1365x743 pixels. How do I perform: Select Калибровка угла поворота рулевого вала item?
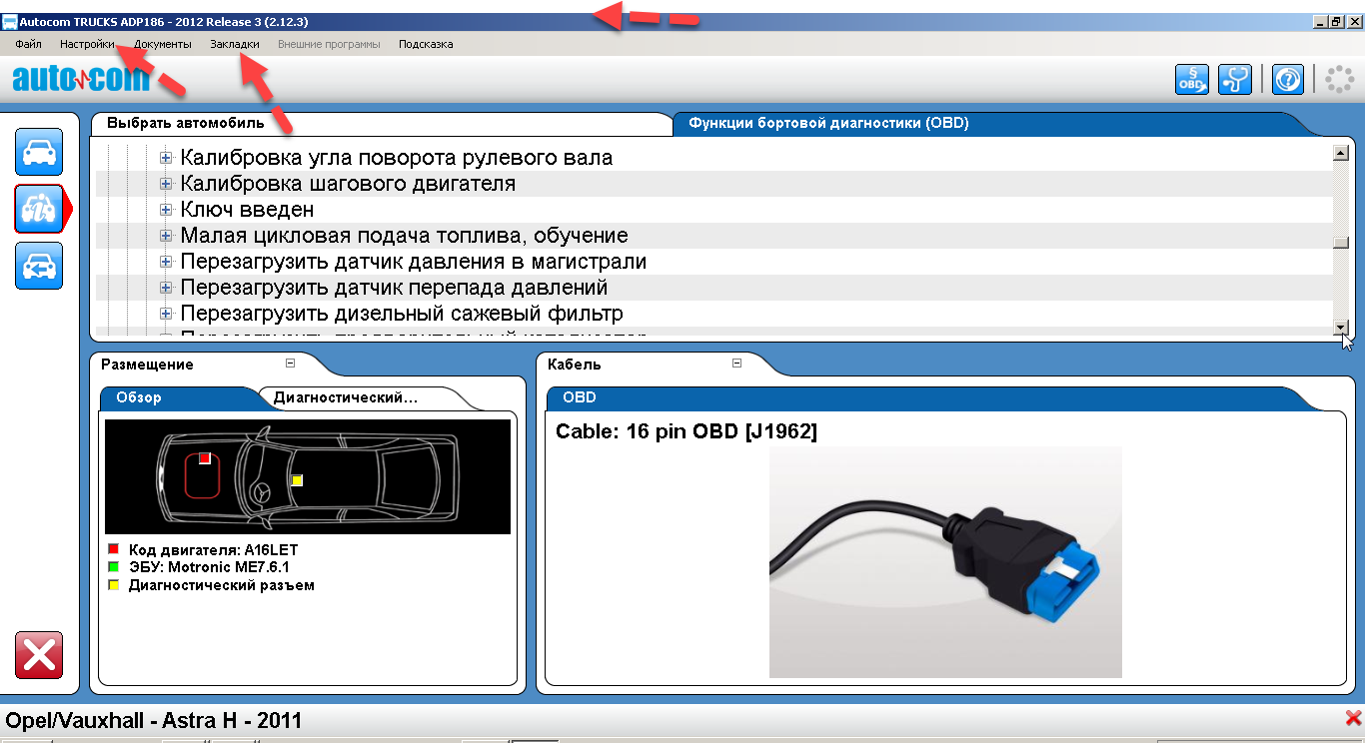click(x=397, y=158)
